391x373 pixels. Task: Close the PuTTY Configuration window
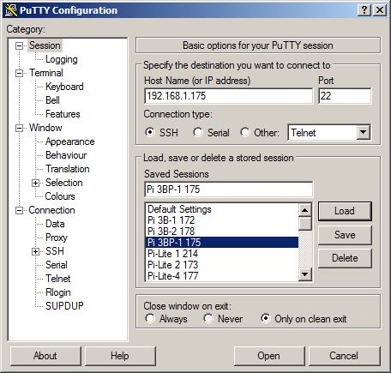380,10
